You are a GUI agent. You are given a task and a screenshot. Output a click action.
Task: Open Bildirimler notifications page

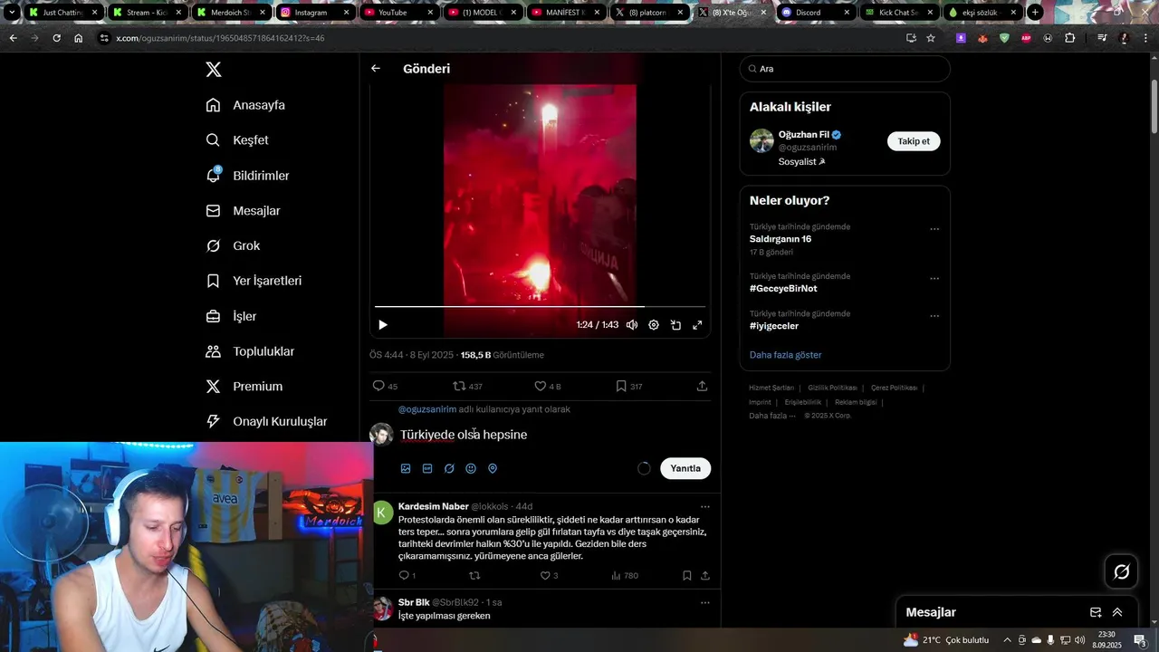pyautogui.click(x=247, y=176)
